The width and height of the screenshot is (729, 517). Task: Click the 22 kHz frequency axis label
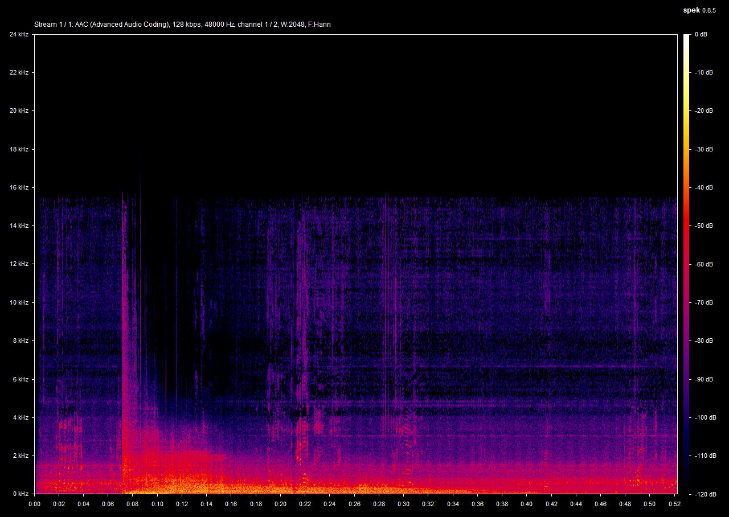(19, 72)
